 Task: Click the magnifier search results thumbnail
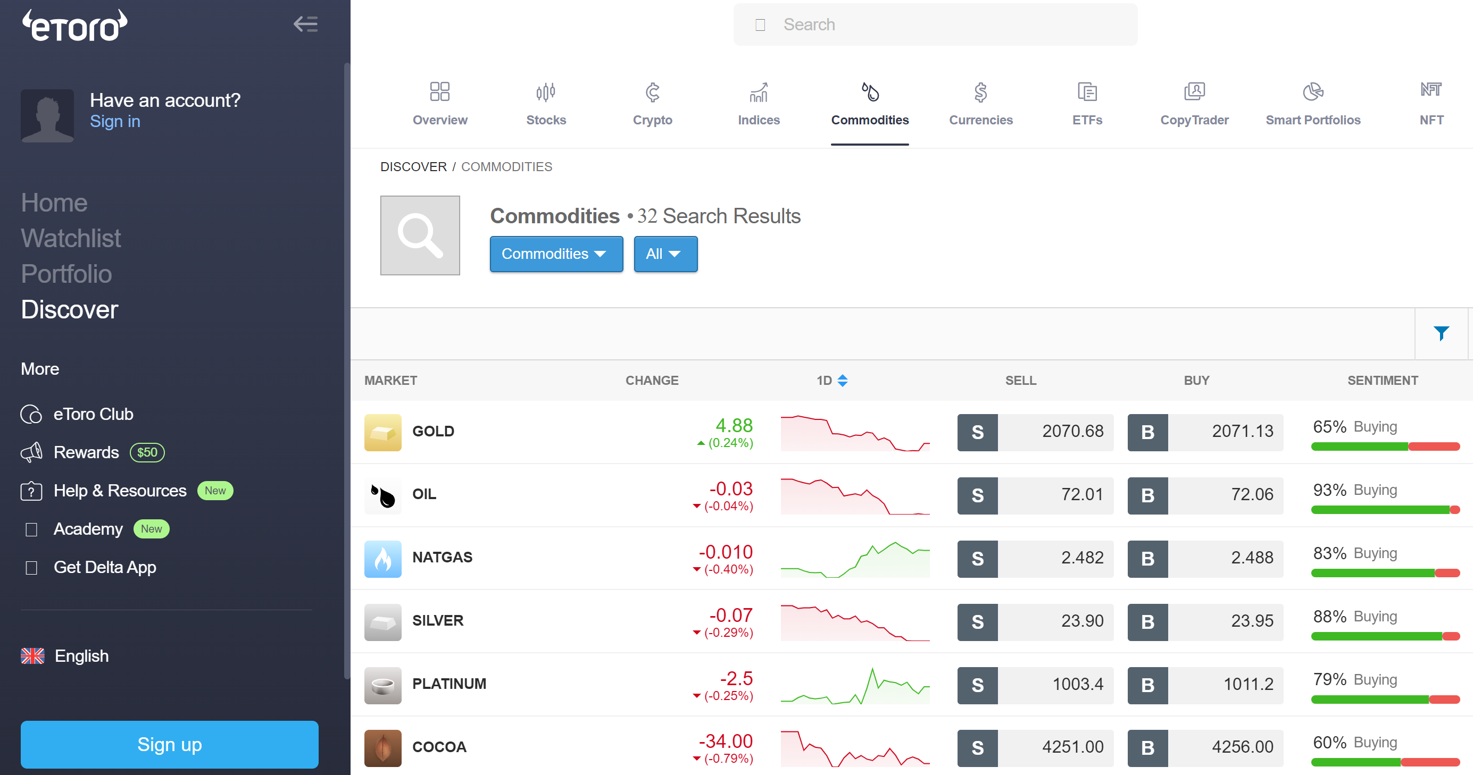420,235
